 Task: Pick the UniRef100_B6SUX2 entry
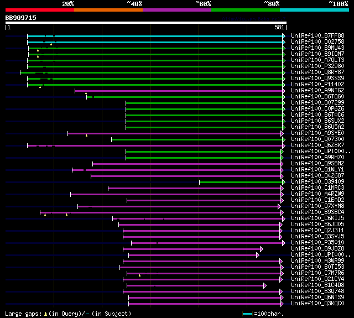317,121
